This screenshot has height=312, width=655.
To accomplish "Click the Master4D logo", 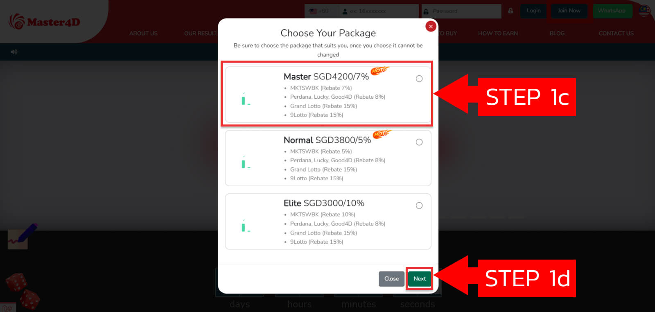I will (x=45, y=22).
